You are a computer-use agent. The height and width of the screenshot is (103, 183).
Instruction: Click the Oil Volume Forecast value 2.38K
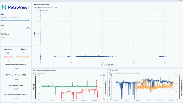click(16, 80)
